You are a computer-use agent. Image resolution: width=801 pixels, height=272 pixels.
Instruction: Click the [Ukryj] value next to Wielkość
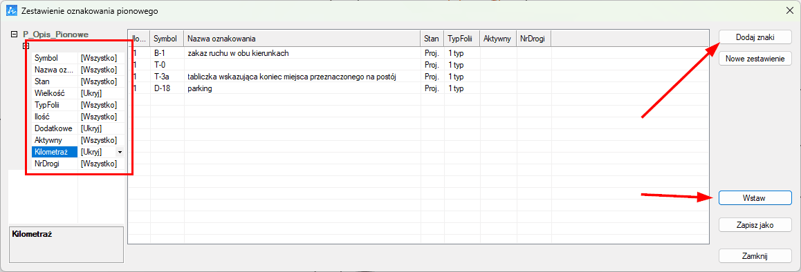(x=91, y=93)
